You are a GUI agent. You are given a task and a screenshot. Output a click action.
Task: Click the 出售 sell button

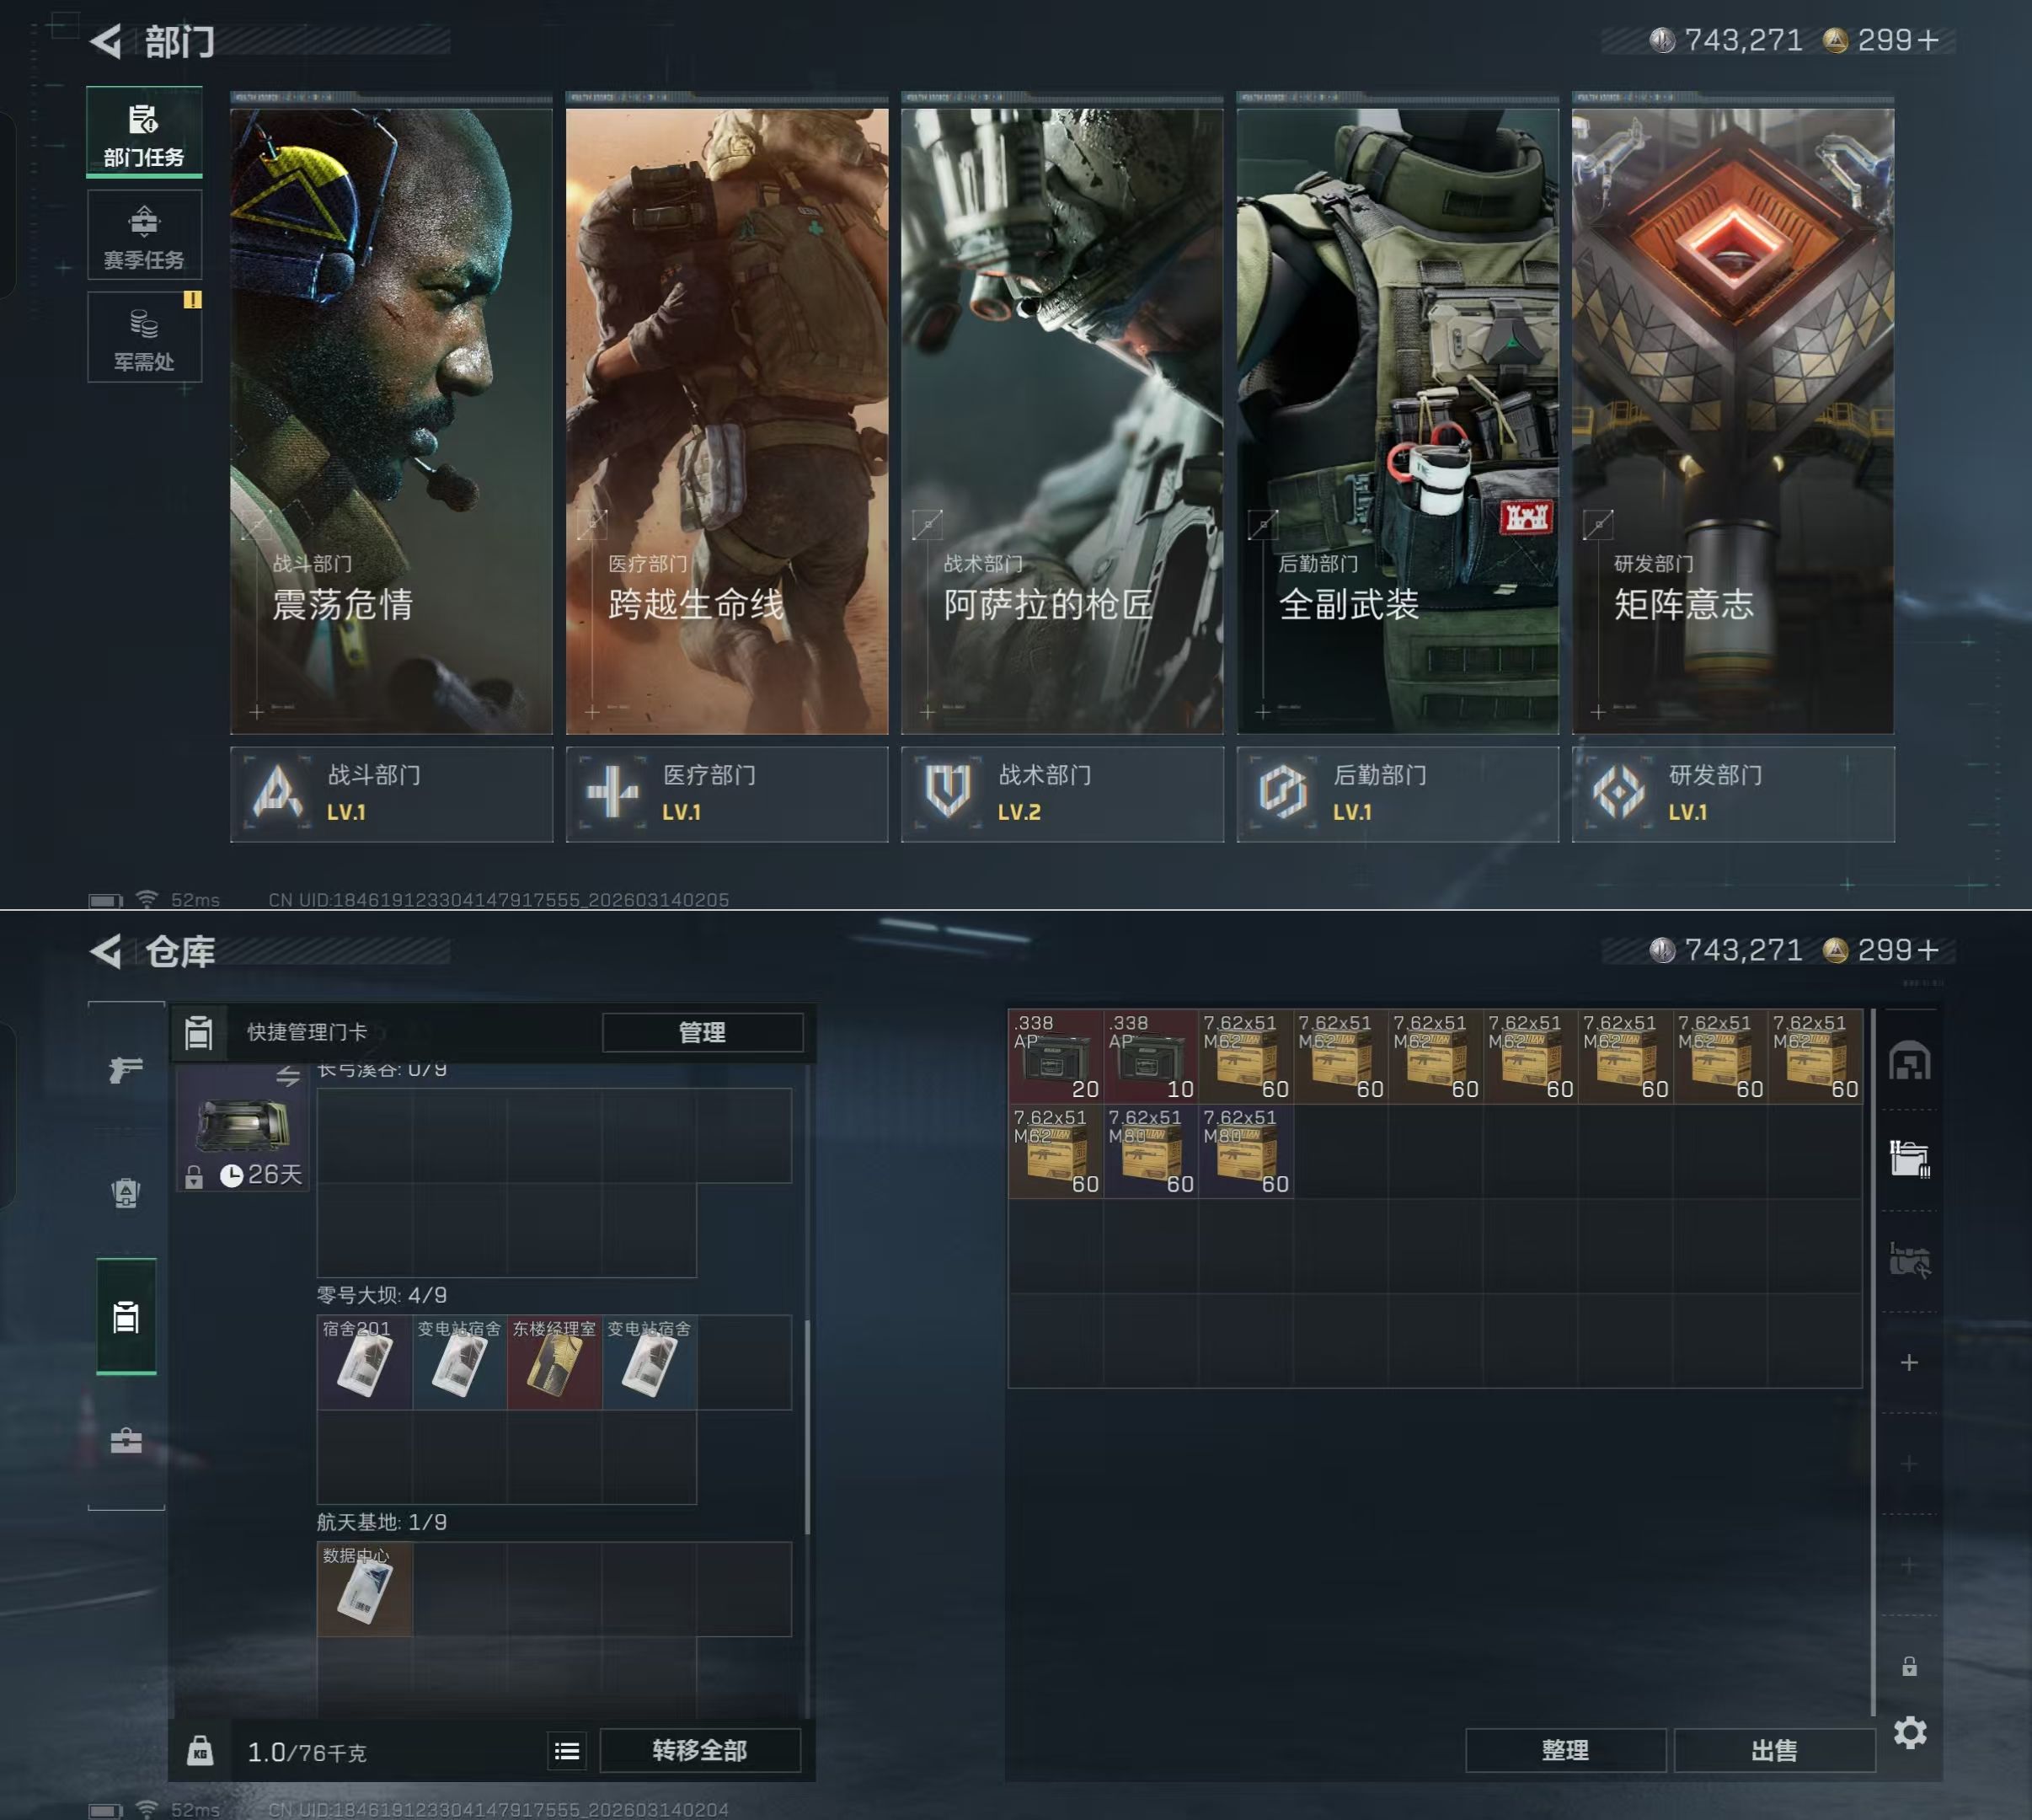pyautogui.click(x=1774, y=1750)
